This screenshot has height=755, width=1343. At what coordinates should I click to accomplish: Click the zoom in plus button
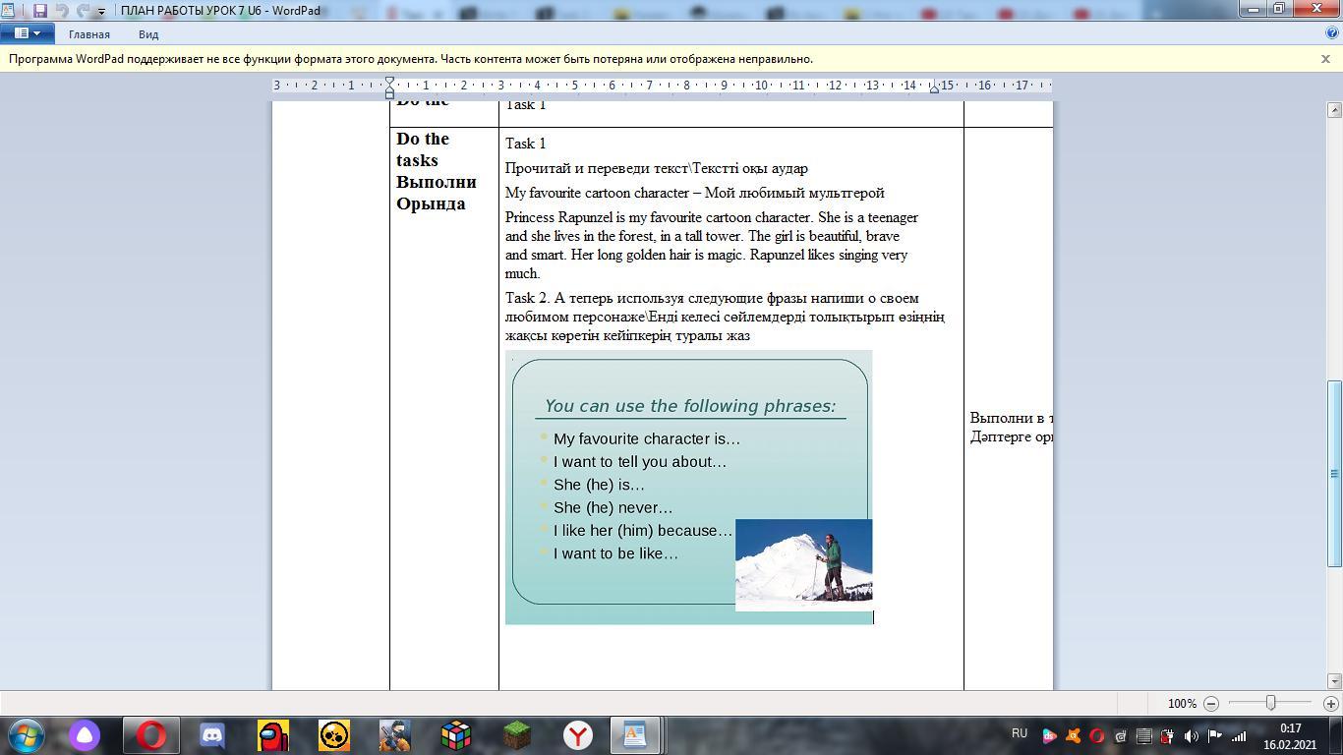(x=1330, y=703)
